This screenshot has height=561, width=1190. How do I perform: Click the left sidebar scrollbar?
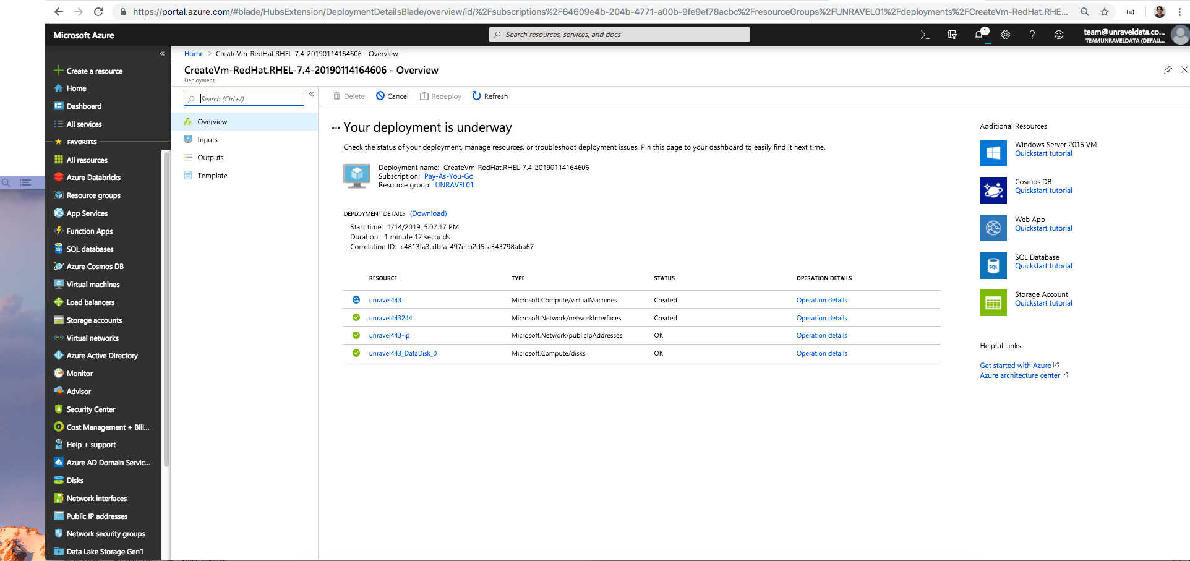[x=166, y=309]
